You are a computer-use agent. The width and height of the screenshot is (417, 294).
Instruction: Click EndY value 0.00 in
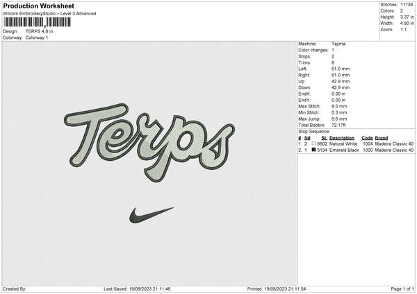click(338, 100)
